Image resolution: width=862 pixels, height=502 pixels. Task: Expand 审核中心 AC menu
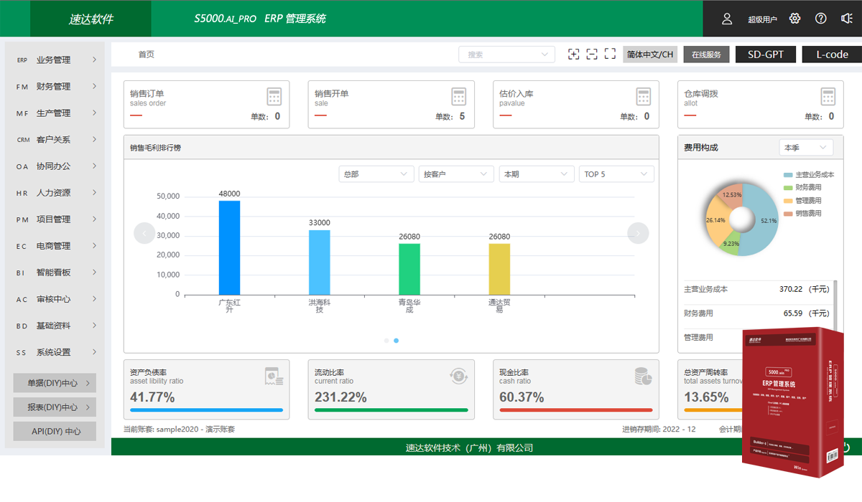click(55, 299)
